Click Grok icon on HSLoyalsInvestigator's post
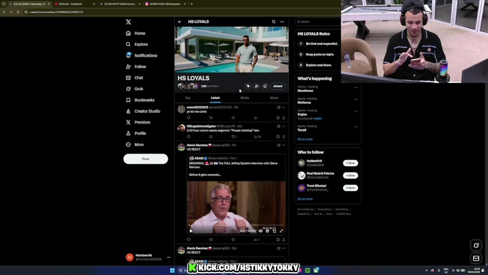Image resolution: width=488 pixels, height=275 pixels. pyautogui.click(x=278, y=126)
